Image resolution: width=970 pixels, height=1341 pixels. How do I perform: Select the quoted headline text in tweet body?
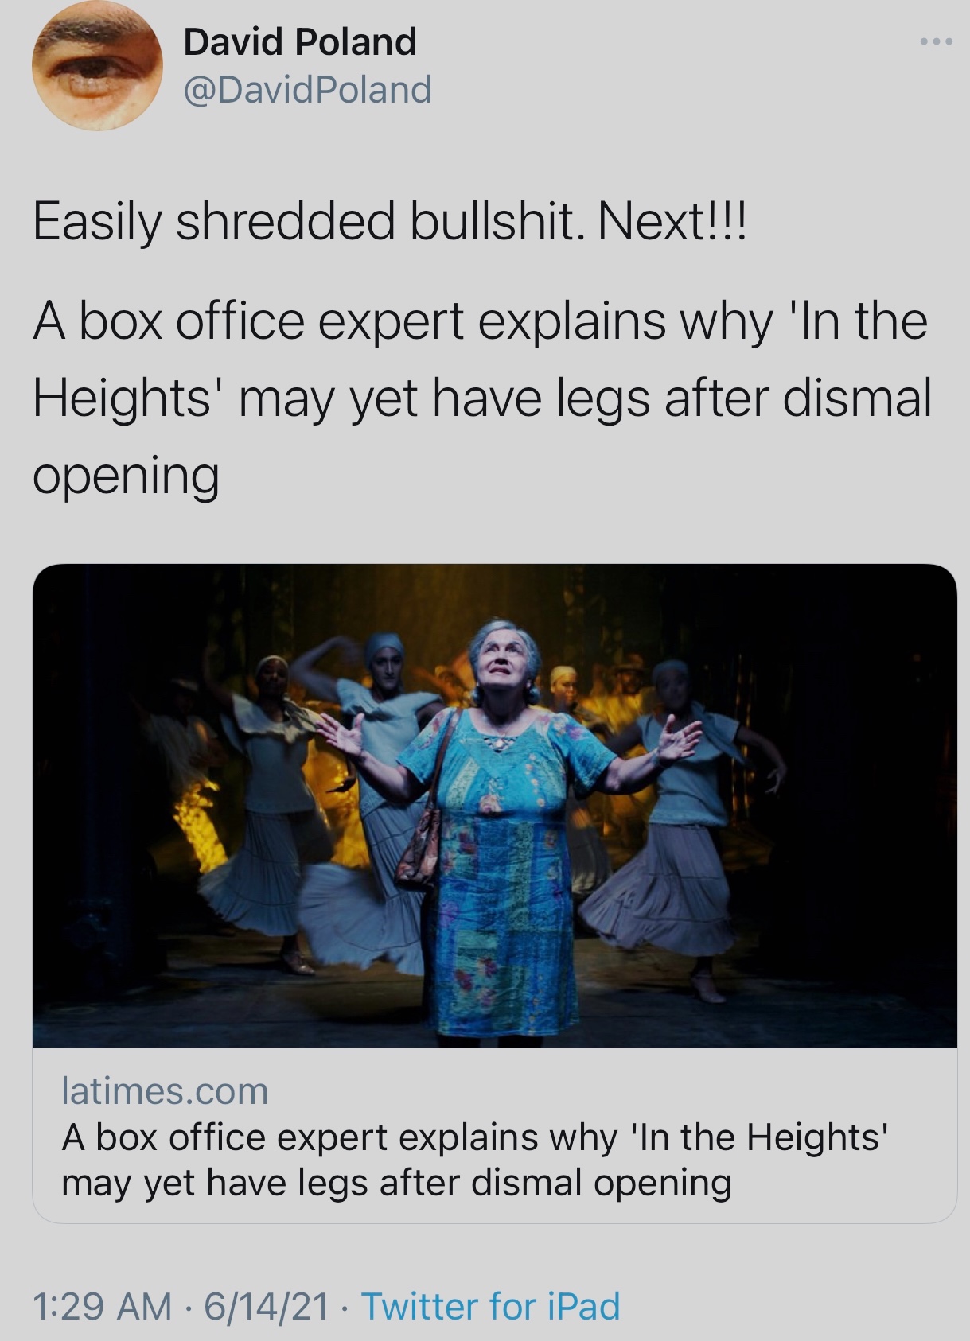(x=482, y=398)
